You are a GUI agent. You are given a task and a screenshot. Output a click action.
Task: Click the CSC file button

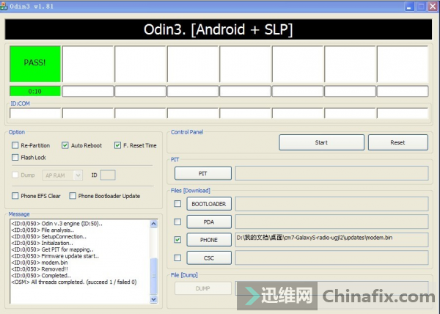point(209,258)
